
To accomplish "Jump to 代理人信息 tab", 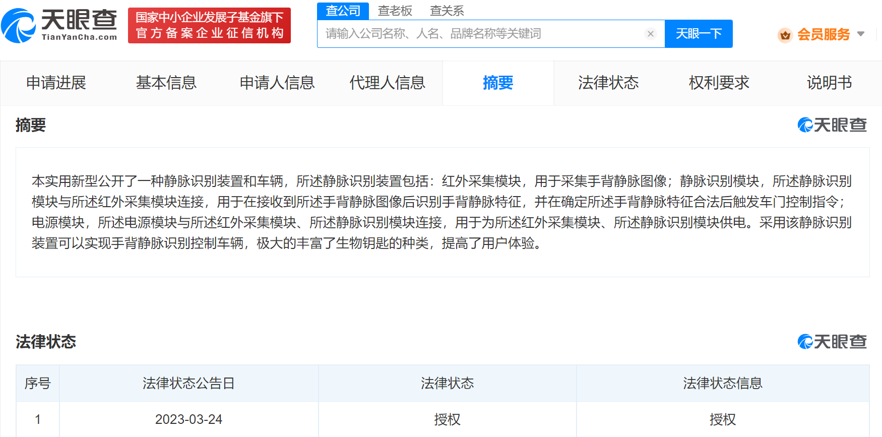I will point(387,83).
